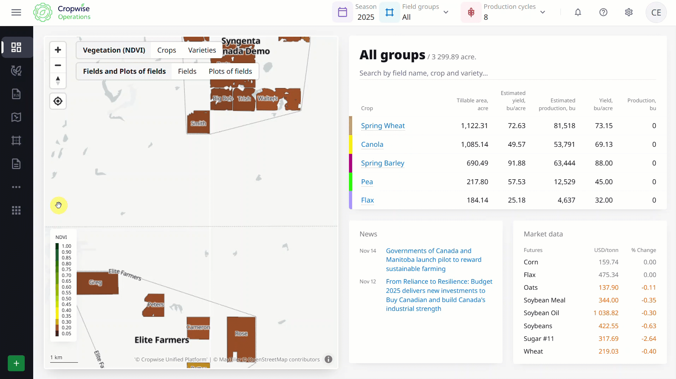
Task: Open the settings gear icon
Action: click(629, 12)
